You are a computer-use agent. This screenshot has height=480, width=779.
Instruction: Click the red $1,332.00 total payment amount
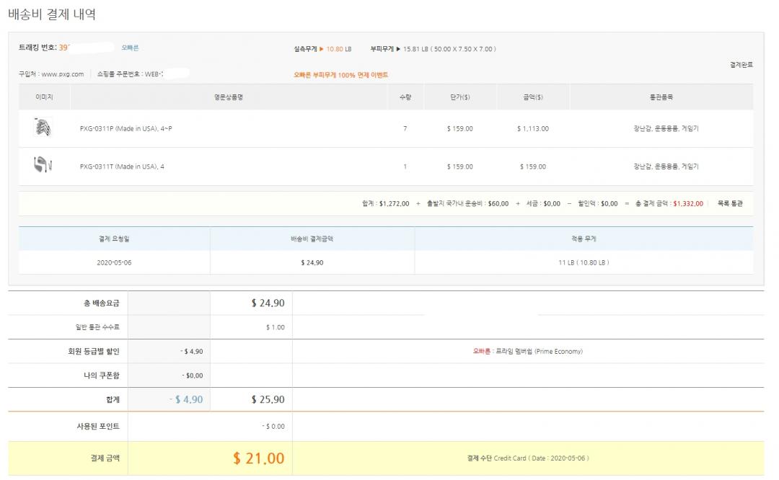[687, 204]
